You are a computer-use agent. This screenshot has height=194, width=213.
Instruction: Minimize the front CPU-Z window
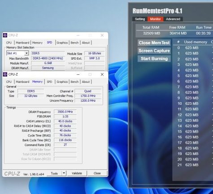point(78,74)
